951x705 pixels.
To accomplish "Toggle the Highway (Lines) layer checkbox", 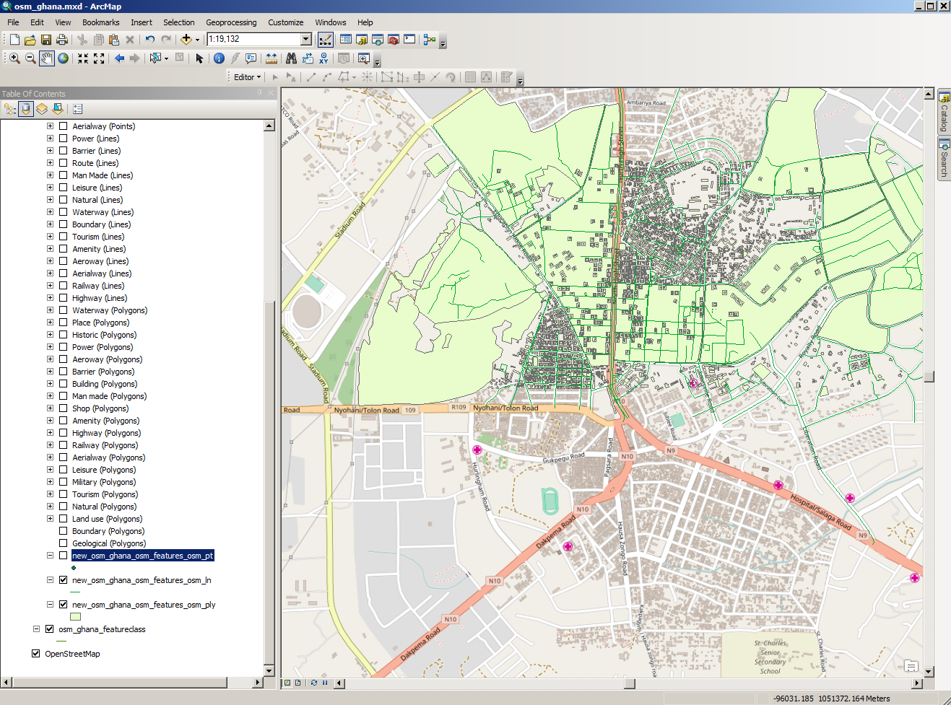I will [64, 298].
